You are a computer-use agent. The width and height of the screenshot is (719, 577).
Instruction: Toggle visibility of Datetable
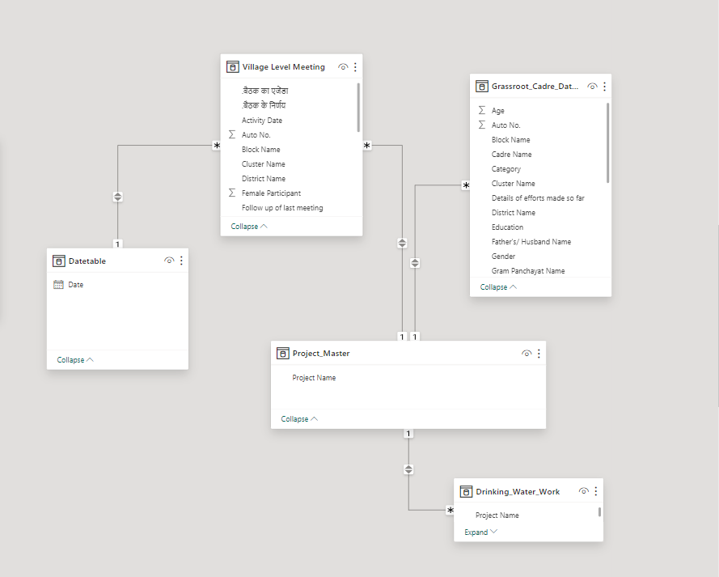169,261
